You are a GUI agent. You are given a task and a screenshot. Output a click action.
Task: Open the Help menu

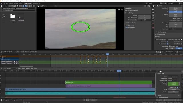21,3
